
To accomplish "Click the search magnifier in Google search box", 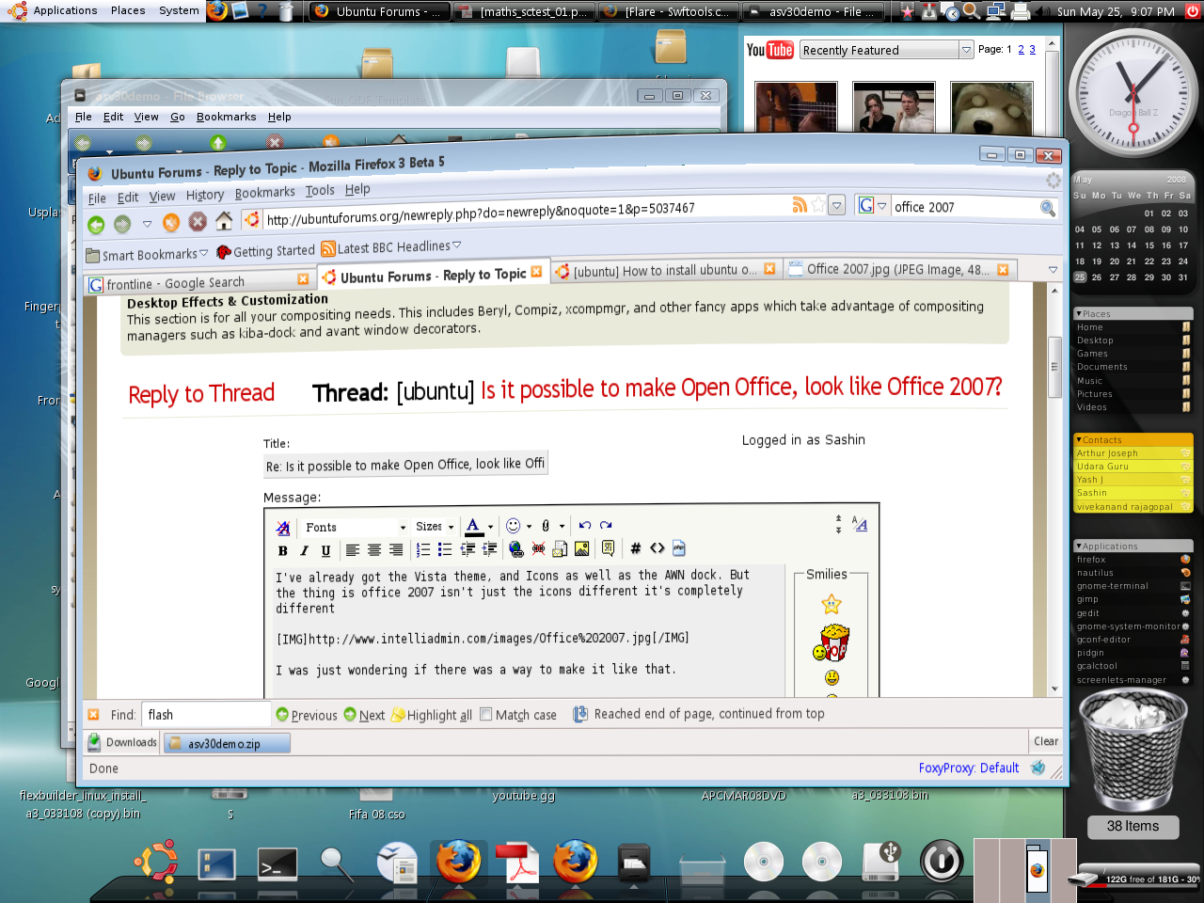I will (x=1047, y=208).
